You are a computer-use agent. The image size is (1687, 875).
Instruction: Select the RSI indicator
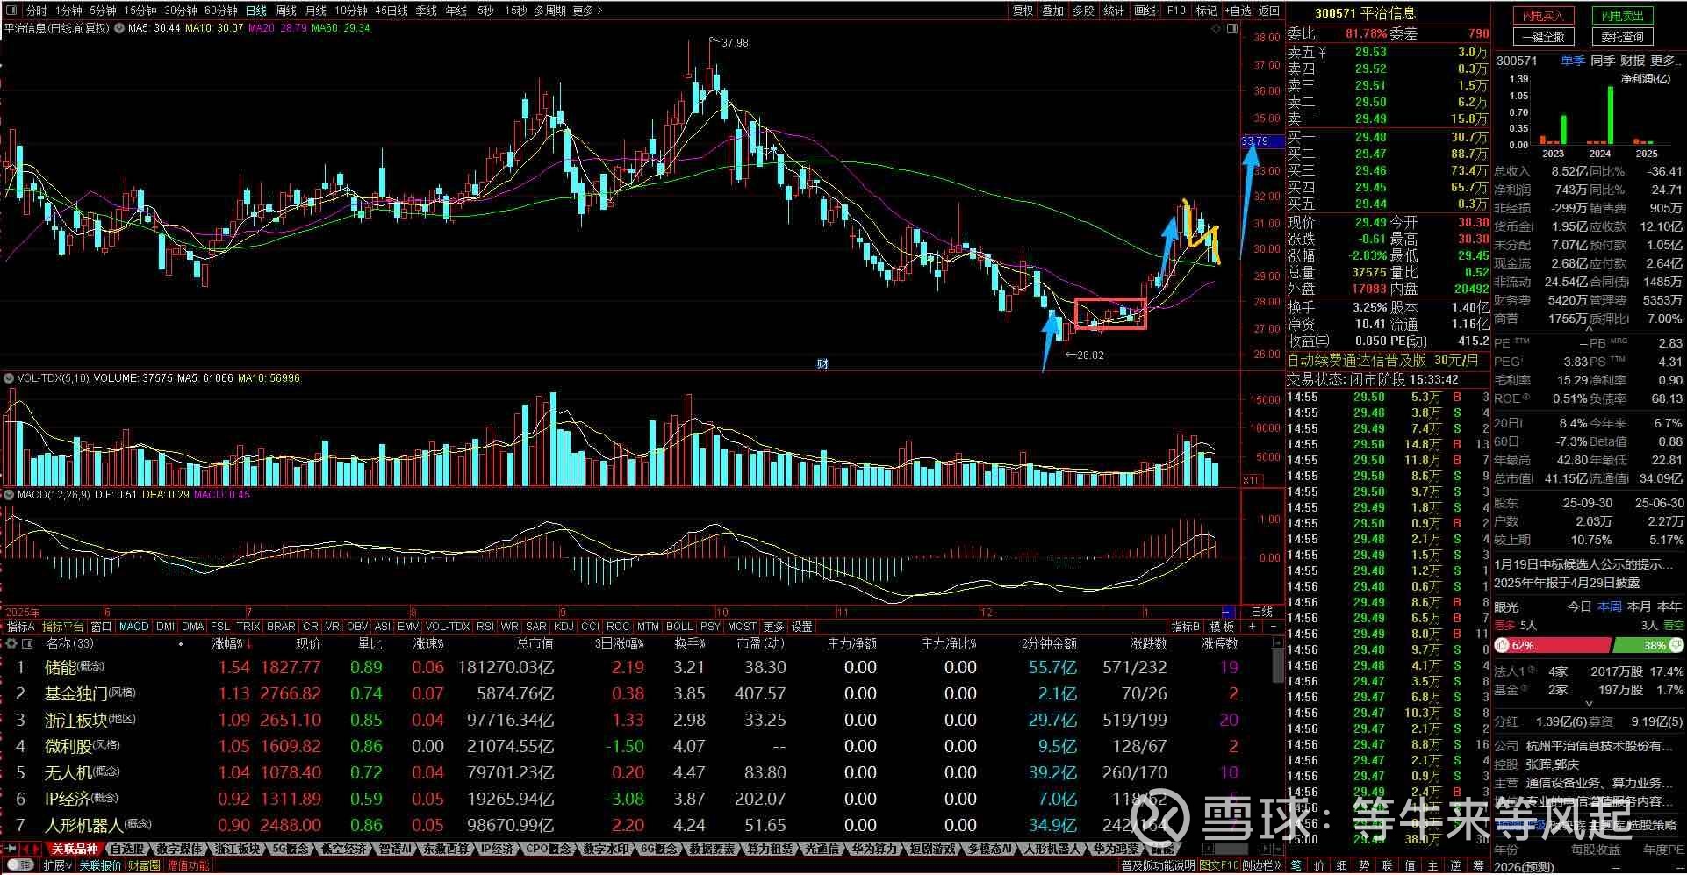tap(485, 627)
